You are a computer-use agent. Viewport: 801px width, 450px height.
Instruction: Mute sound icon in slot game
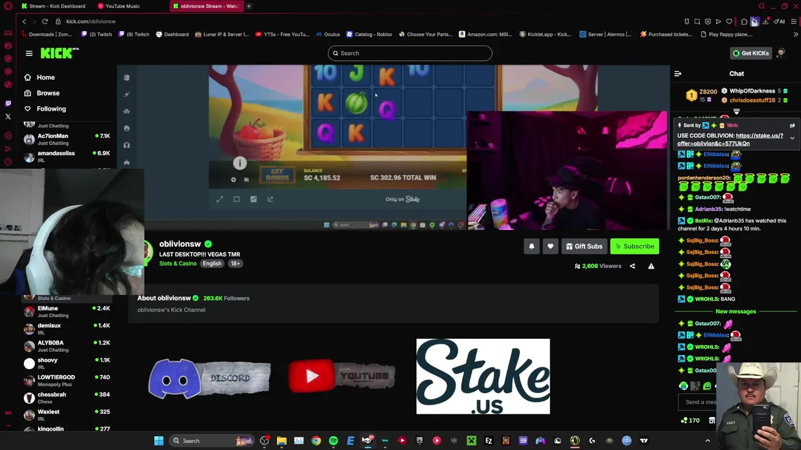246,179
